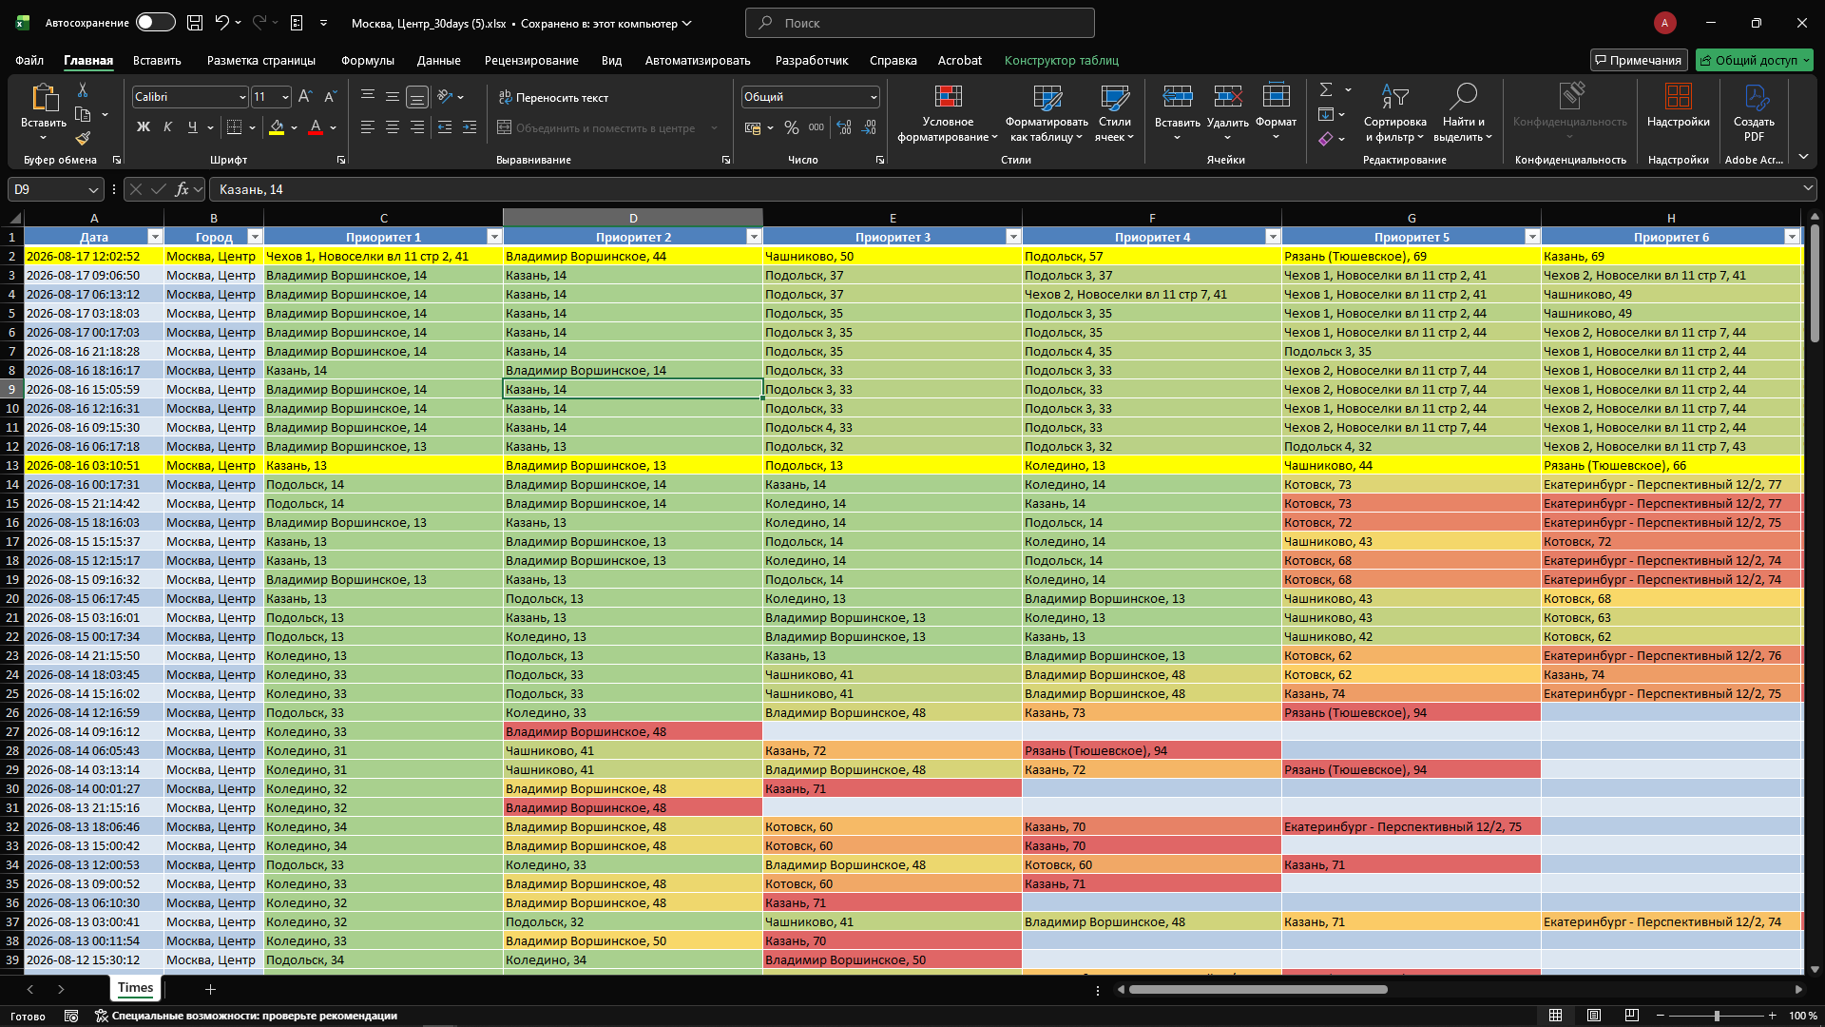1825x1027 pixels.
Task: Toggle top vertical alignment
Action: click(368, 97)
